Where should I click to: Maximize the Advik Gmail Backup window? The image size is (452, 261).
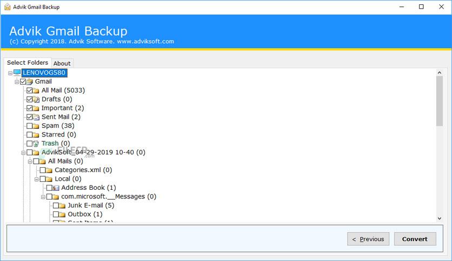pyautogui.click(x=421, y=6)
